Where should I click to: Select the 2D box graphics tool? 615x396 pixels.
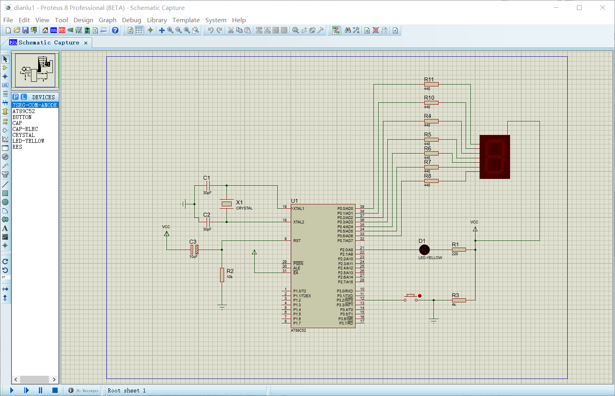pos(5,193)
